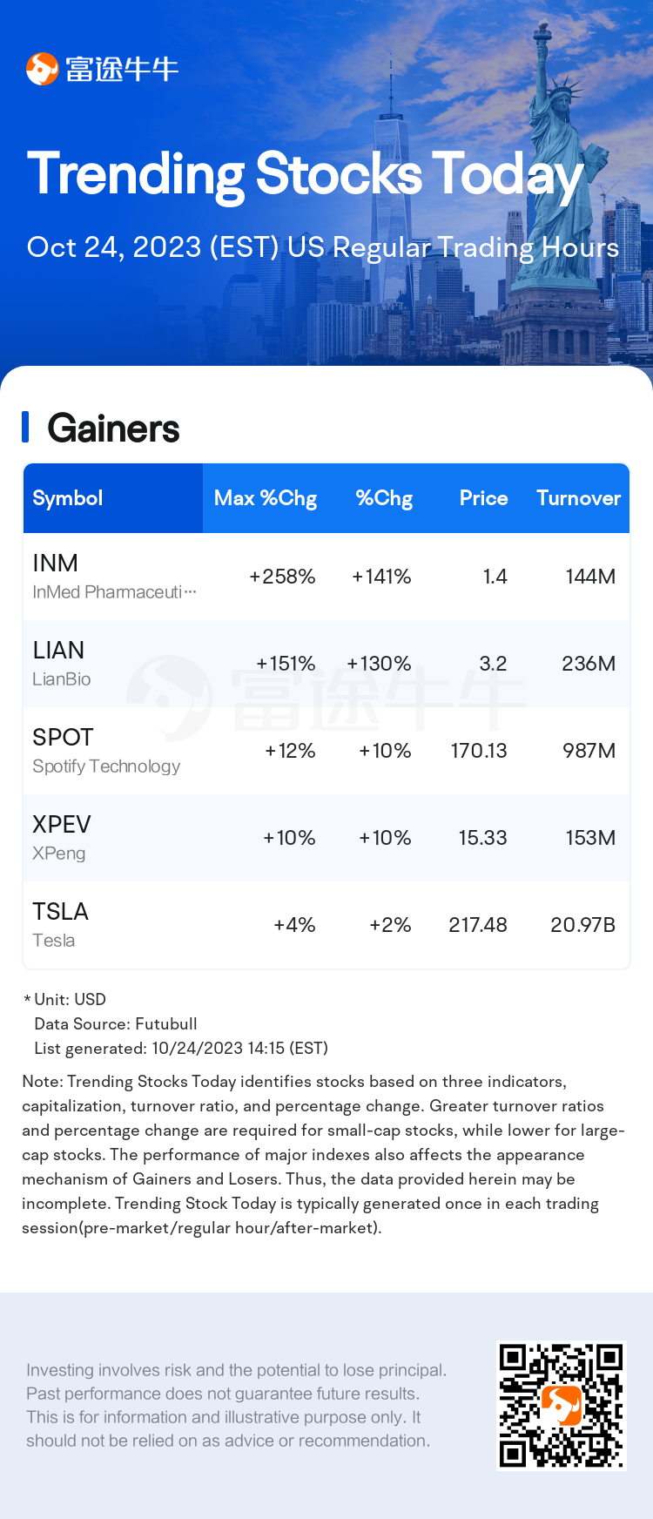The image size is (653, 1519).
Task: Click the truncated InMed Pharmaceuti… company name
Action: [x=114, y=592]
